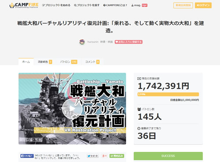
Task: Click the Google +1 button
Action: pos(104,156)
